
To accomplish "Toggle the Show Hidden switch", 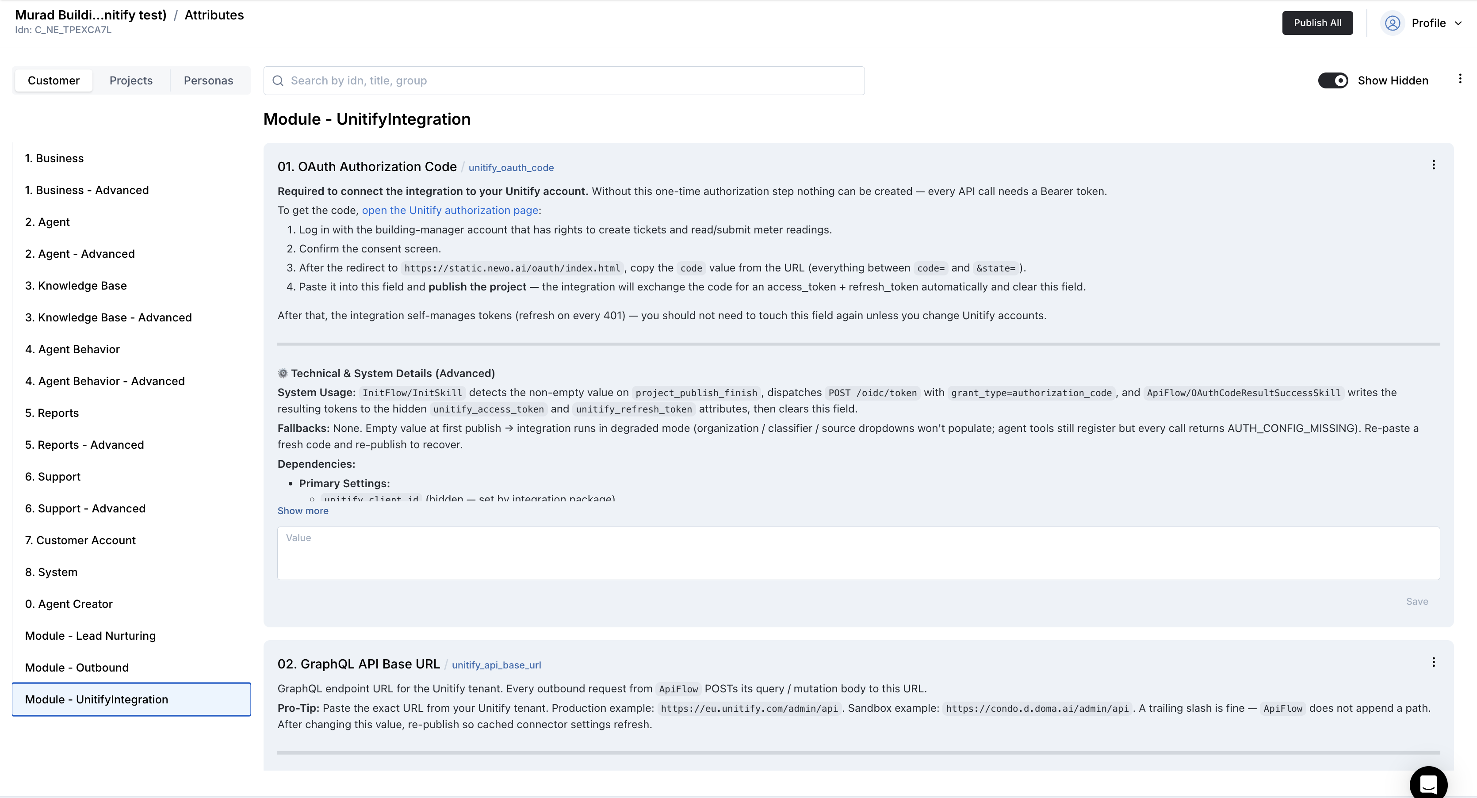I will [1332, 81].
